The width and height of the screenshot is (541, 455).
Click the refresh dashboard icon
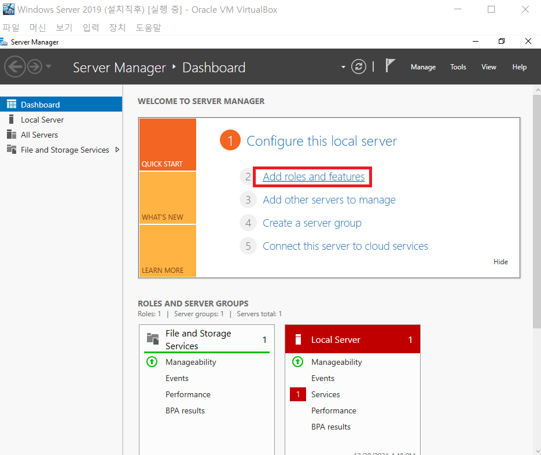pyautogui.click(x=359, y=66)
